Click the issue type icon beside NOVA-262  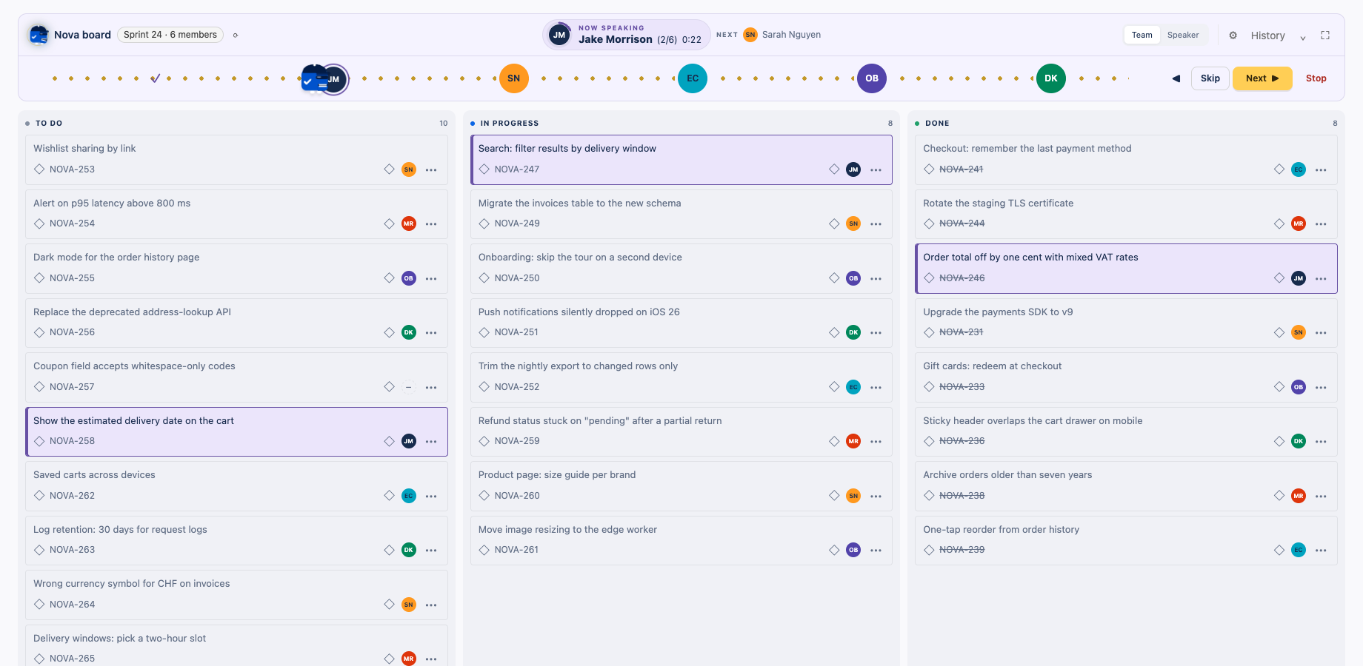(x=39, y=496)
